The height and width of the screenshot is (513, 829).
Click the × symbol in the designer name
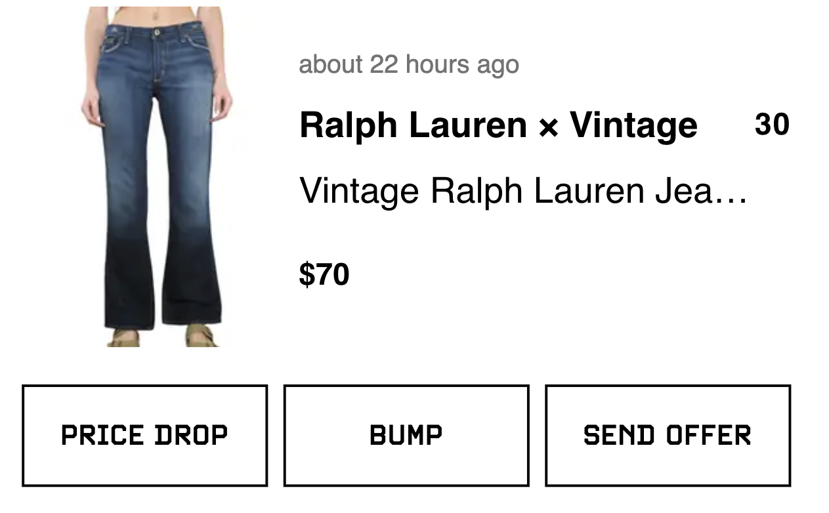[x=548, y=128]
